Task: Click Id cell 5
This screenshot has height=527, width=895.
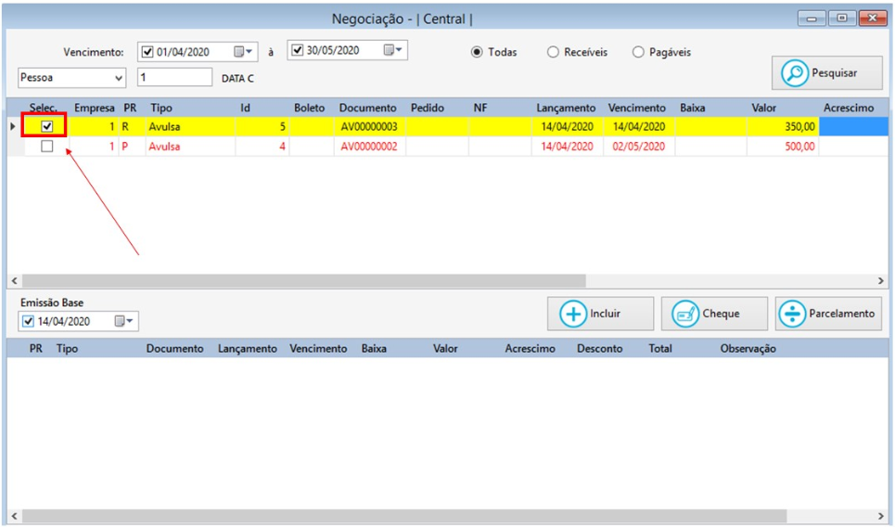Action: point(262,127)
